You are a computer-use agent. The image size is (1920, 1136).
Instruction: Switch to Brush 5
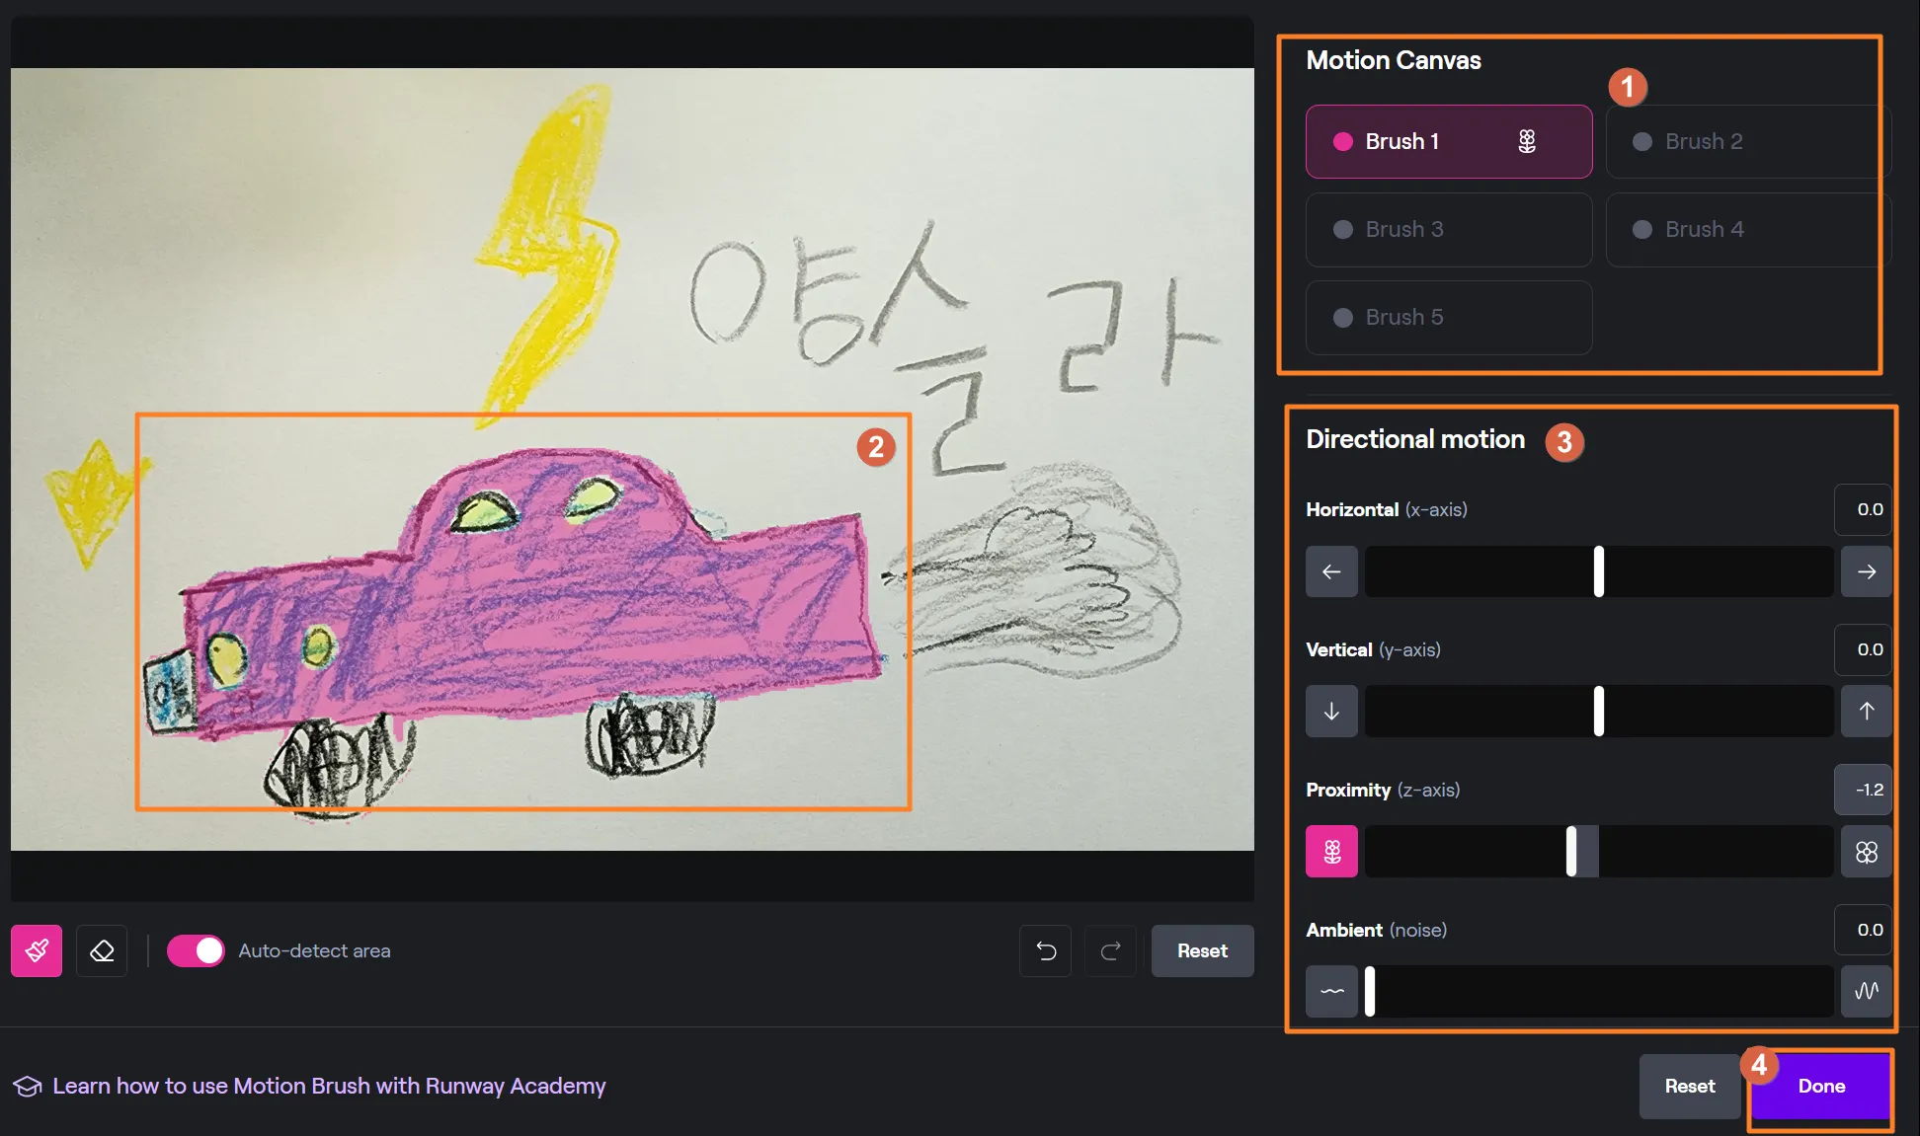click(1448, 317)
